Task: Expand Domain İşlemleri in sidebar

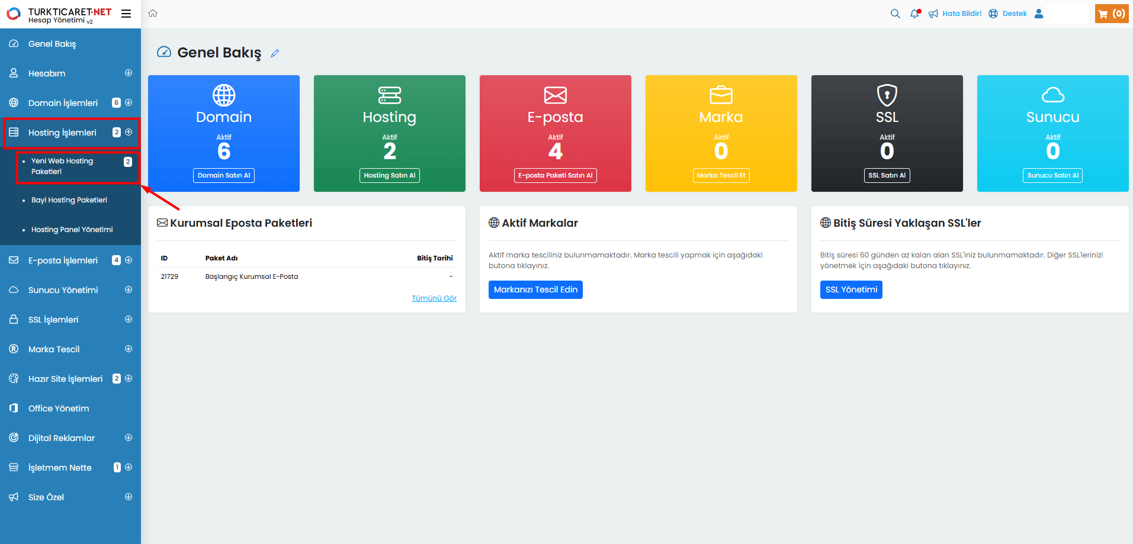Action: pyautogui.click(x=70, y=103)
